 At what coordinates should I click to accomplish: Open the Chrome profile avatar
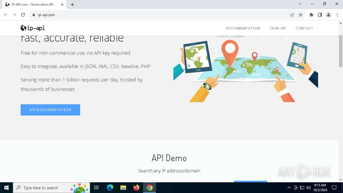[x=329, y=15]
